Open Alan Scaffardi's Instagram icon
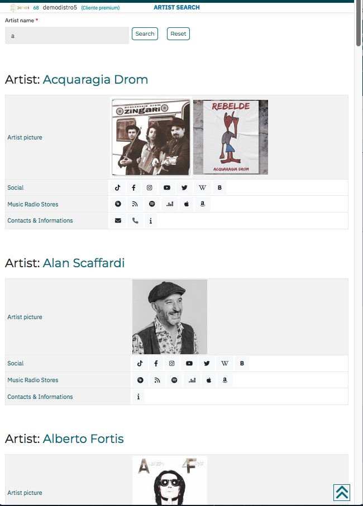The height and width of the screenshot is (506, 363). 172,363
